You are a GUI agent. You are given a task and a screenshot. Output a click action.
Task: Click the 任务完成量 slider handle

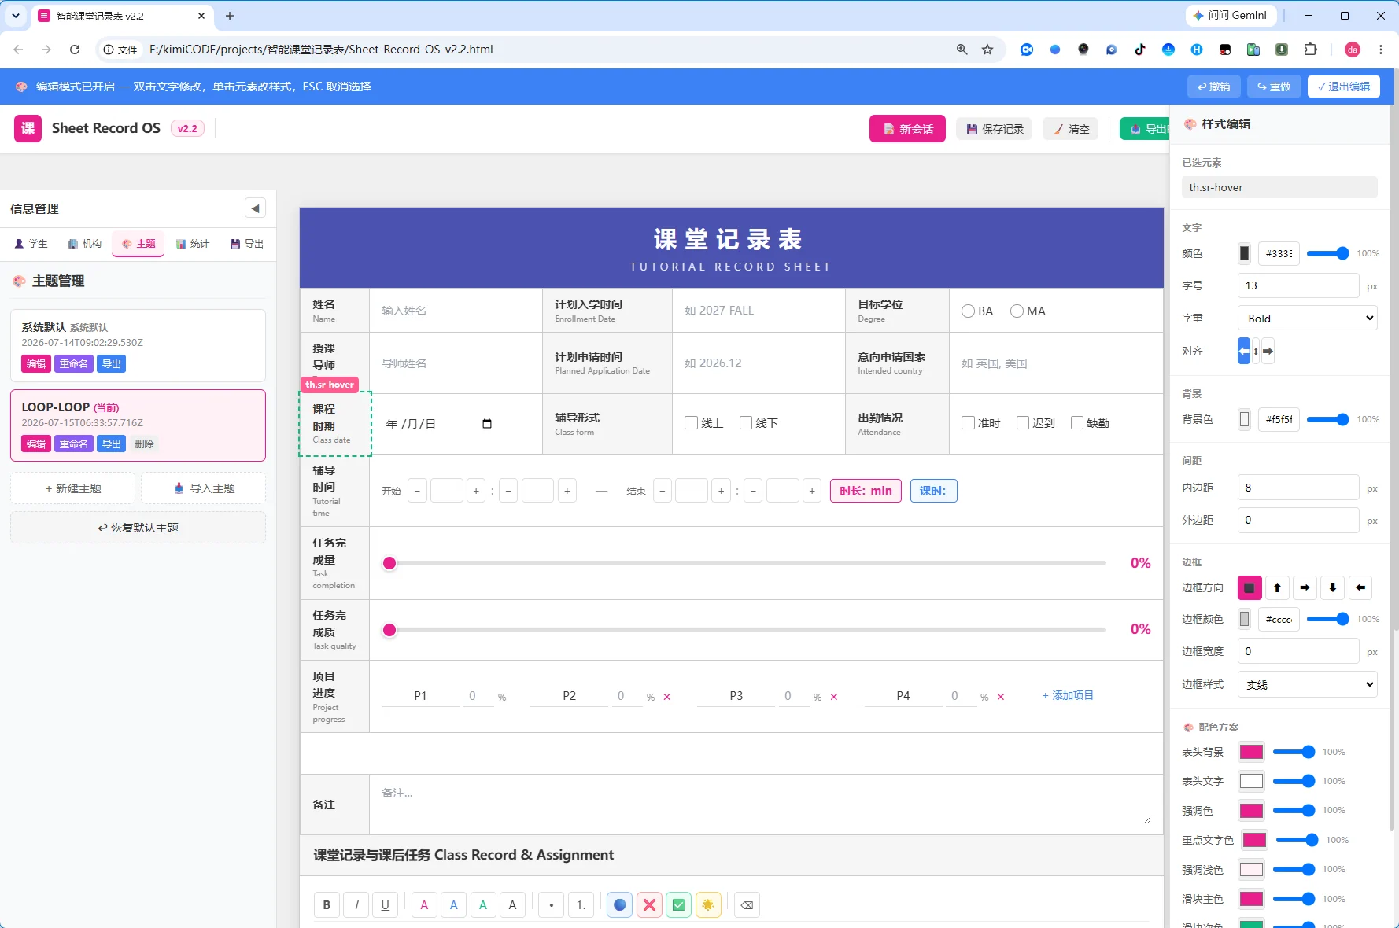point(389,563)
